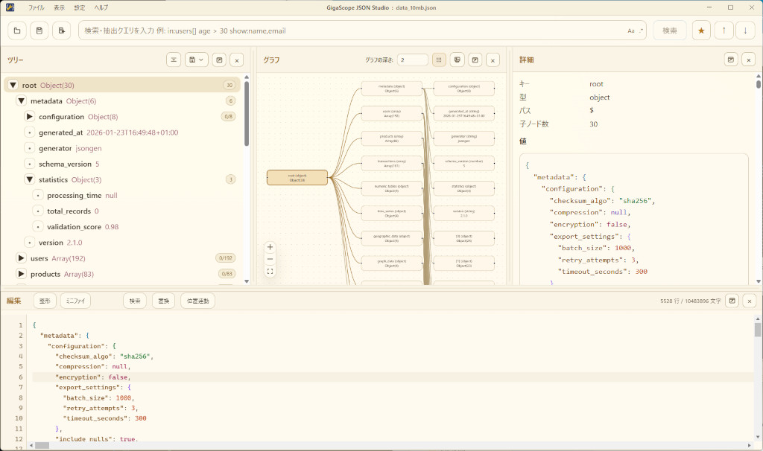The width and height of the screenshot is (763, 451).
Task: Toggle the graph grid dots button
Action: (438, 60)
